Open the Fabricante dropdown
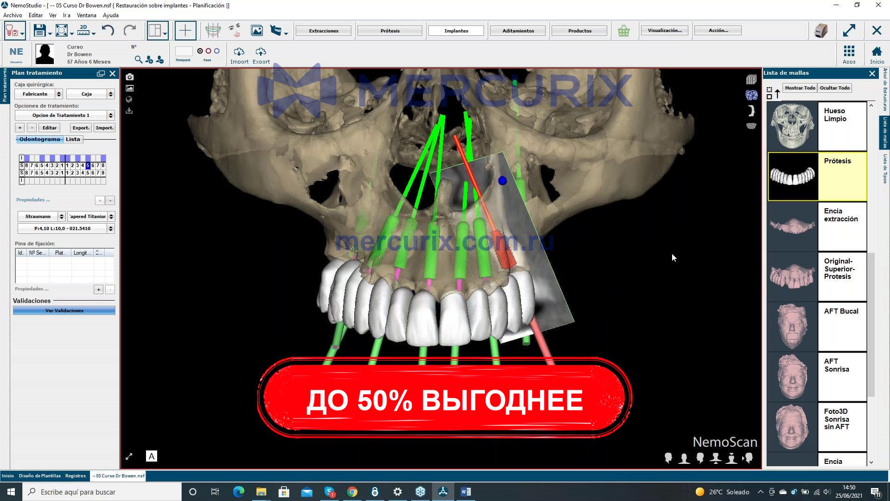This screenshot has width=890, height=501. click(39, 94)
